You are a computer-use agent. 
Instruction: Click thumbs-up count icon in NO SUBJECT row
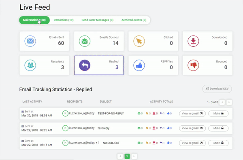point(168,143)
